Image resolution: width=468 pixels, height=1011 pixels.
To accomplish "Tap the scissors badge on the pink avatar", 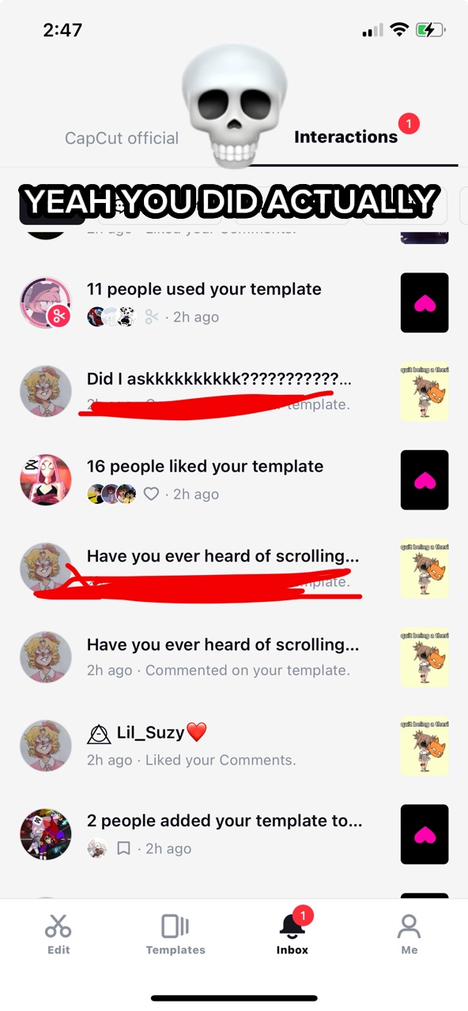I will 59,317.
